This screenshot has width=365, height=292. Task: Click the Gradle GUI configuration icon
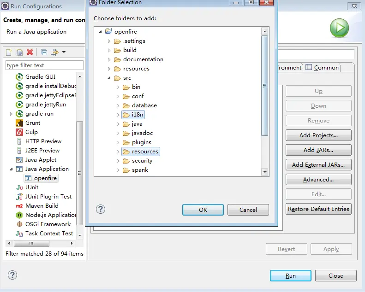[19, 76]
